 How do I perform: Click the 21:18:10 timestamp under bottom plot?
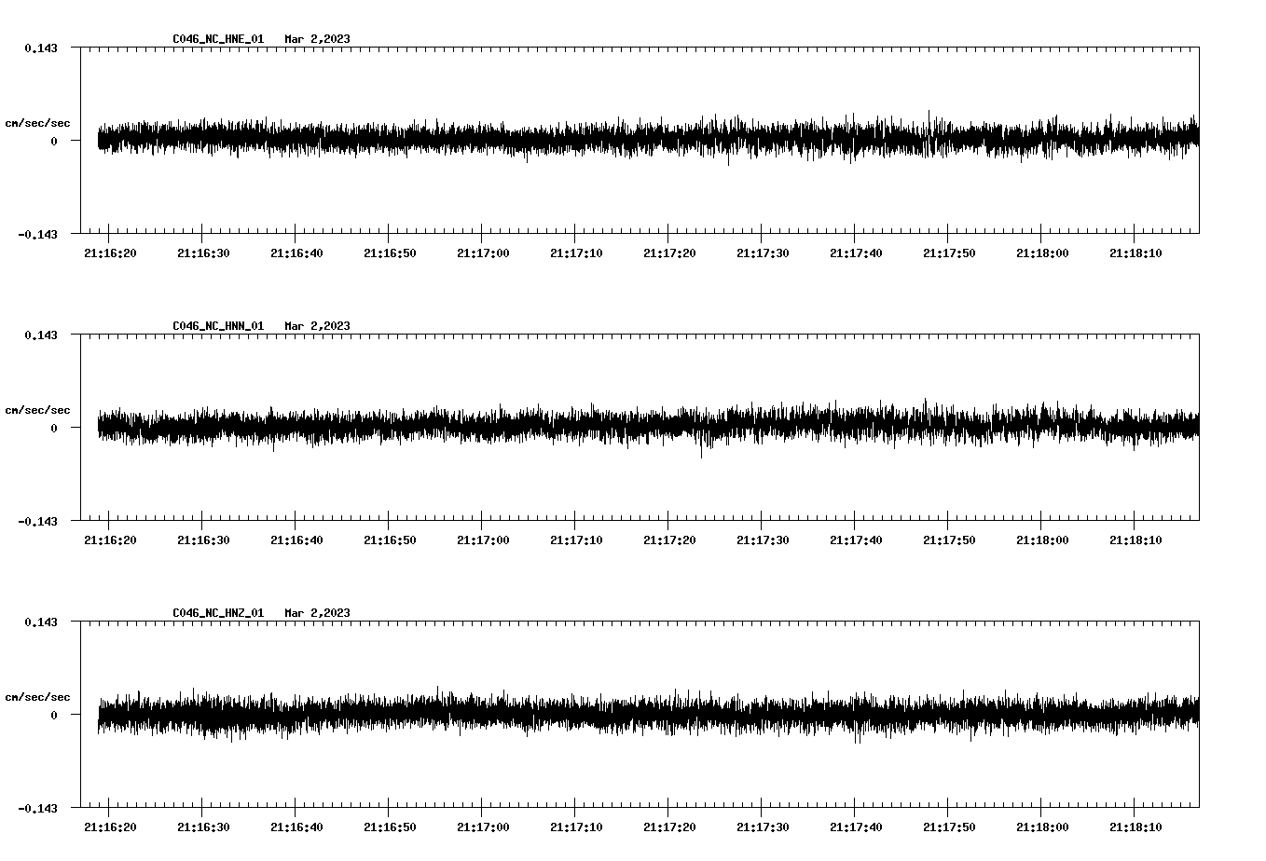[1137, 826]
